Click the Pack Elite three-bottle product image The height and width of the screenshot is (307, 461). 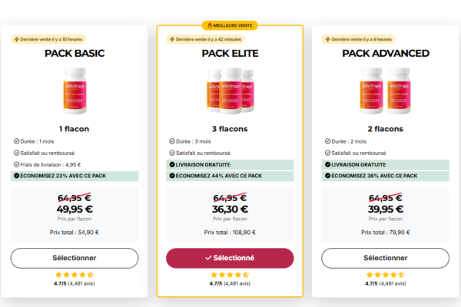[x=230, y=90]
